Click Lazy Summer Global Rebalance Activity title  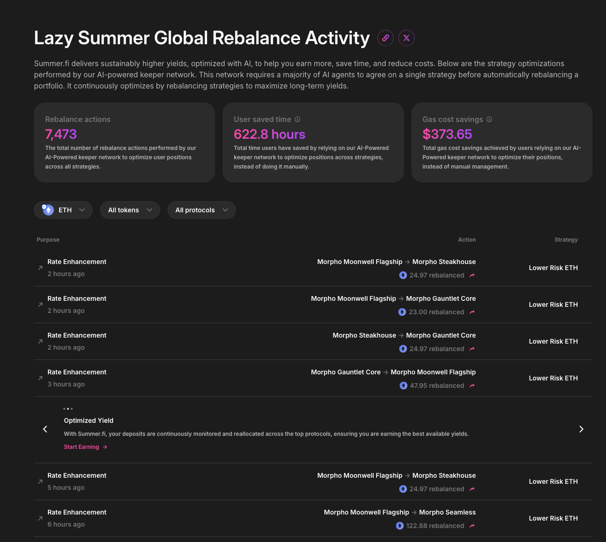[202, 38]
